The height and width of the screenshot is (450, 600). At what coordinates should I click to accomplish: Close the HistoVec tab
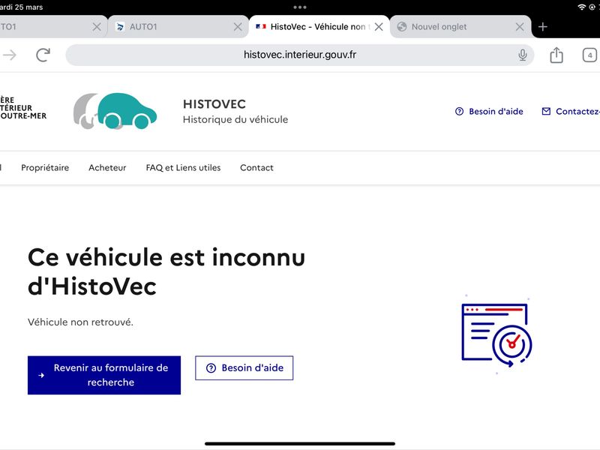pyautogui.click(x=379, y=27)
